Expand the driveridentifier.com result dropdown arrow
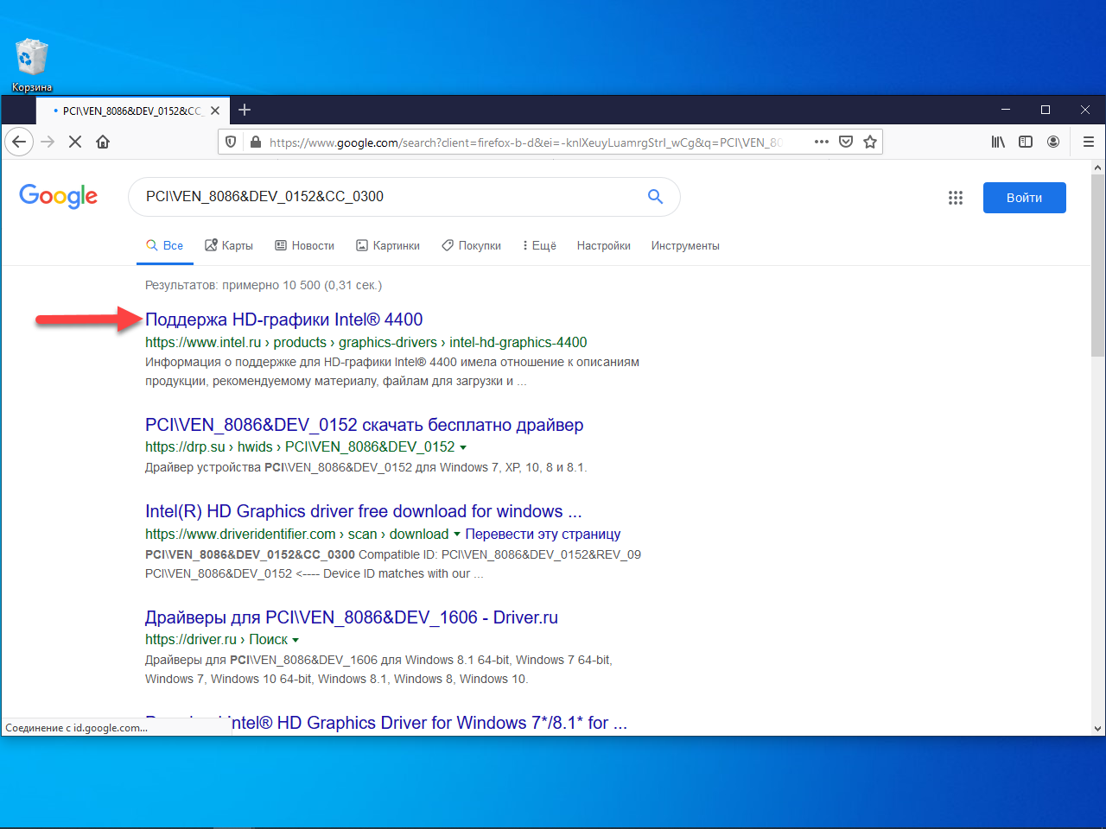Viewport: 1106px width, 829px height. tap(457, 535)
